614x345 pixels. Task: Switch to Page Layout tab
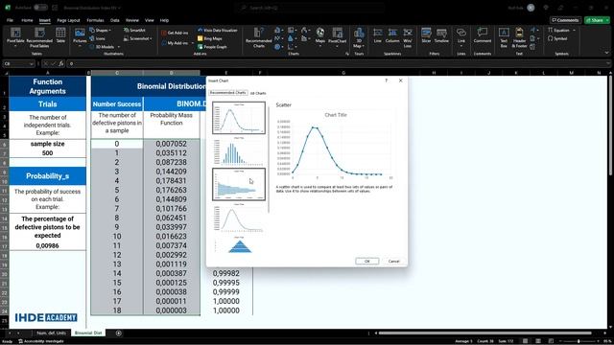(68, 20)
